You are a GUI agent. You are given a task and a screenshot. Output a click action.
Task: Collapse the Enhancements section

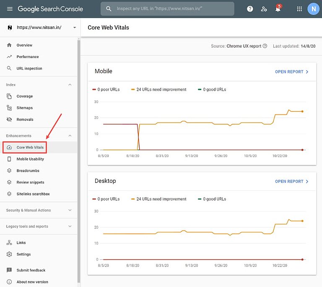(x=70, y=136)
